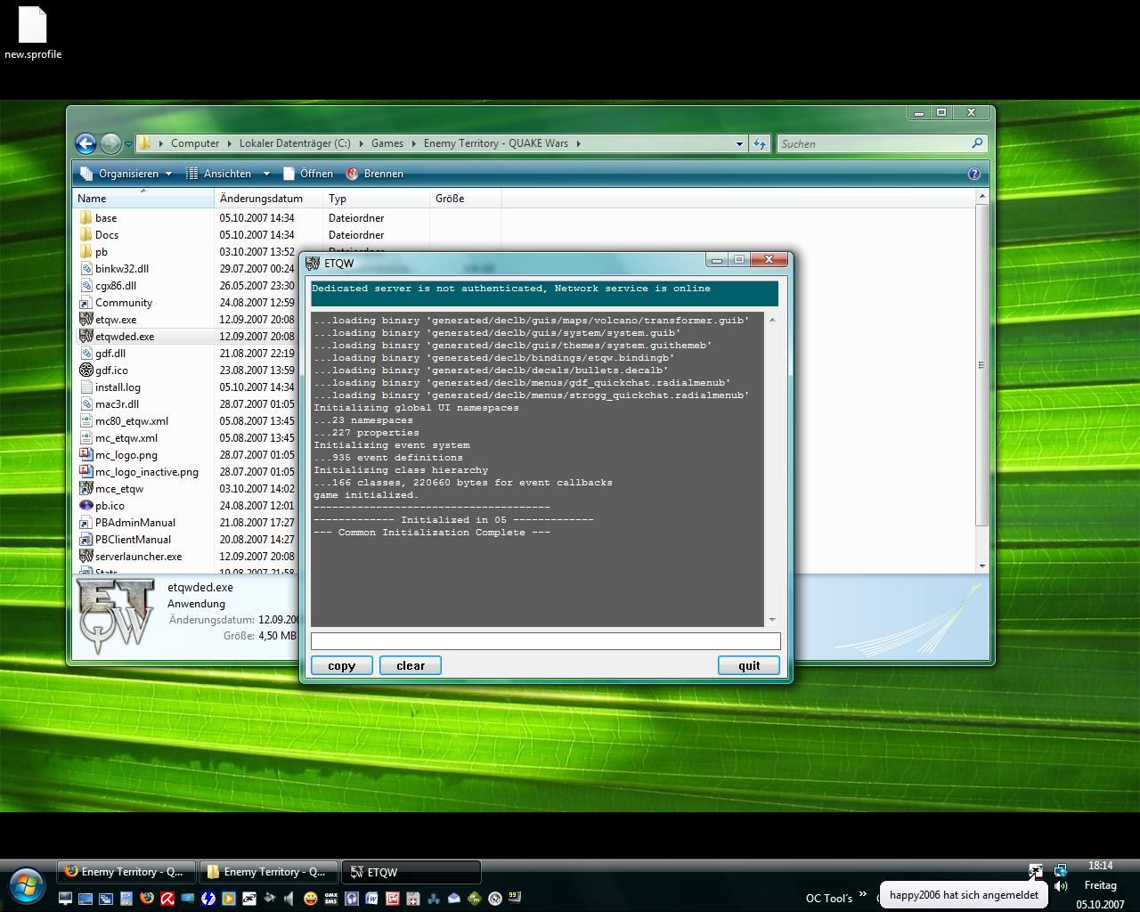Launch Avira red umbrella quick launch icon
Image resolution: width=1140 pixels, height=912 pixels.
point(167,898)
